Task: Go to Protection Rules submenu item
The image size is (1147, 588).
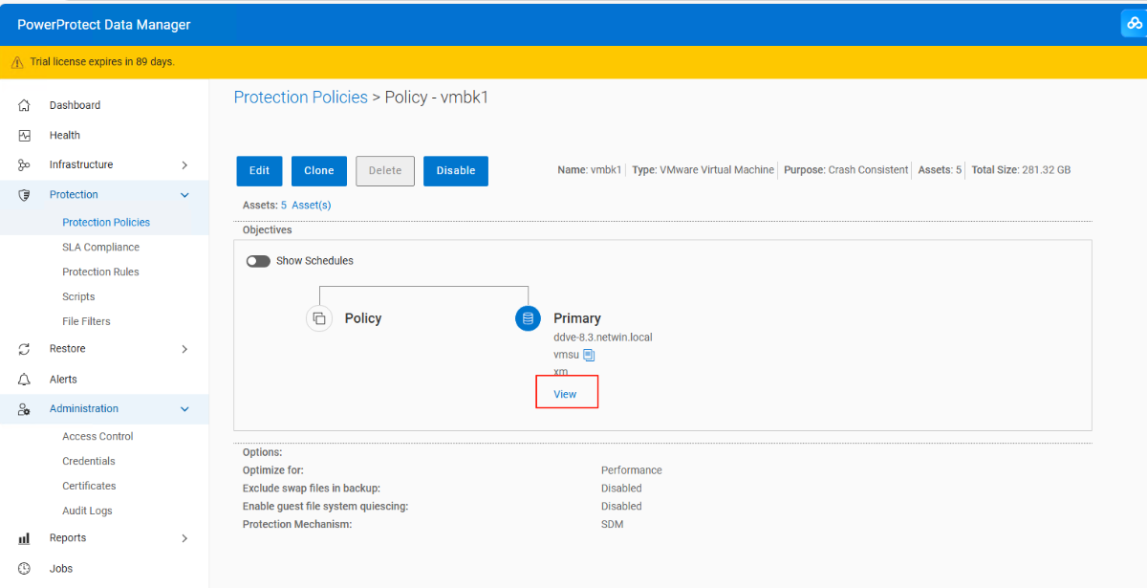Action: coord(100,272)
